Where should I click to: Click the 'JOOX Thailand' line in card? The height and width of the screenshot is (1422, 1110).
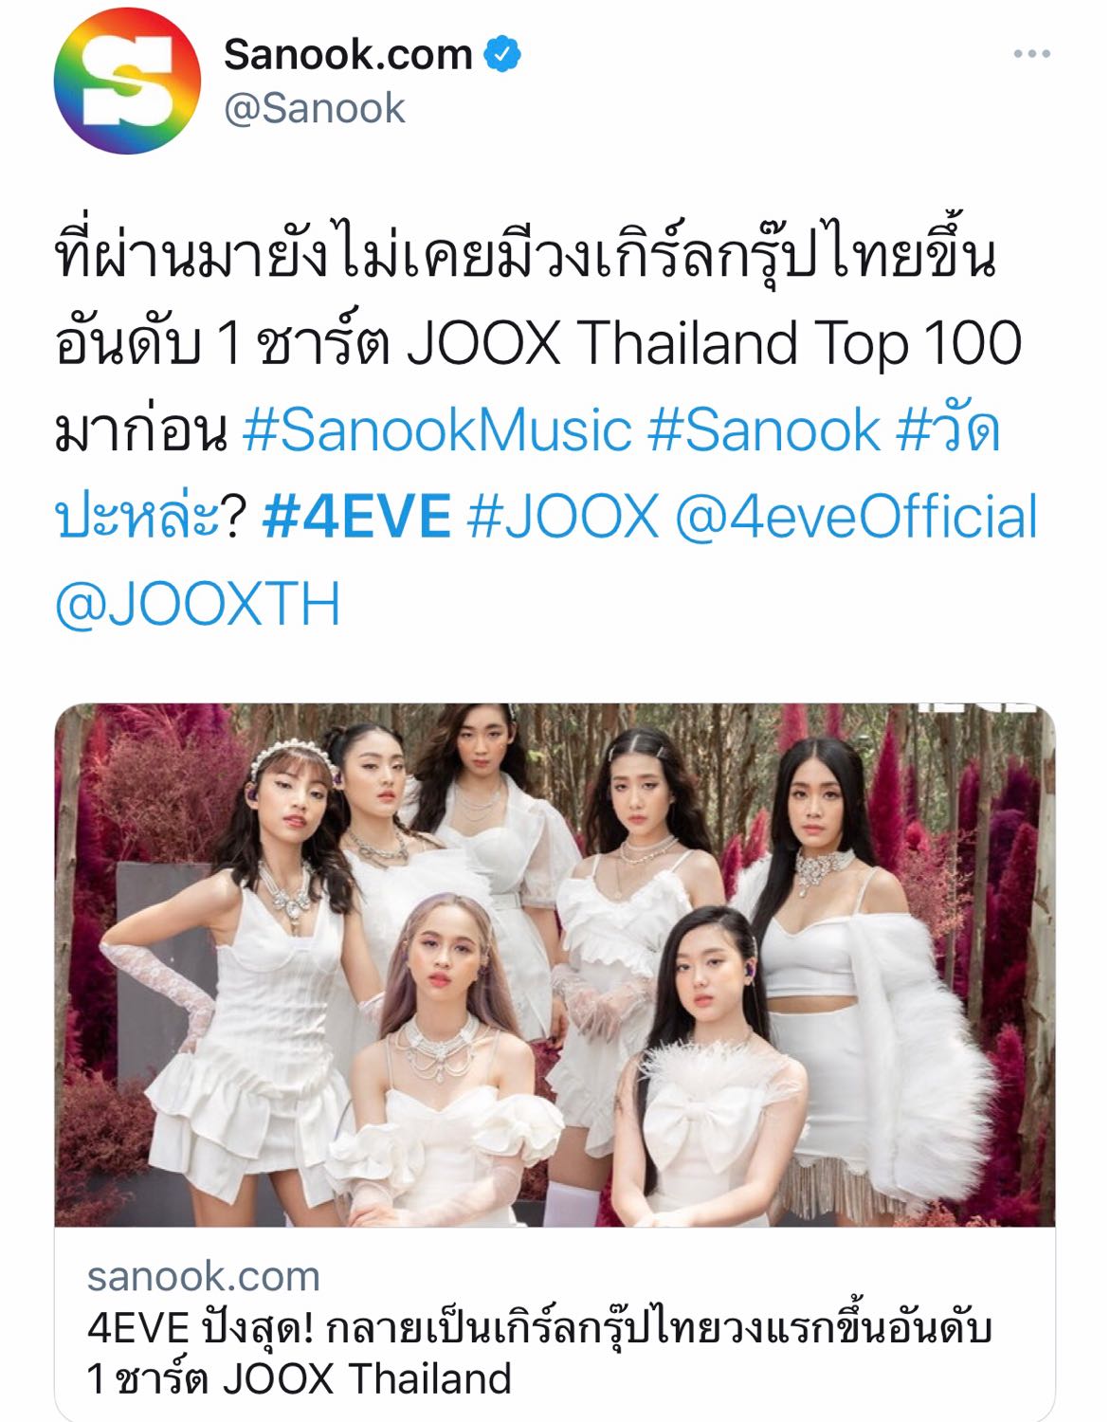299,1378
